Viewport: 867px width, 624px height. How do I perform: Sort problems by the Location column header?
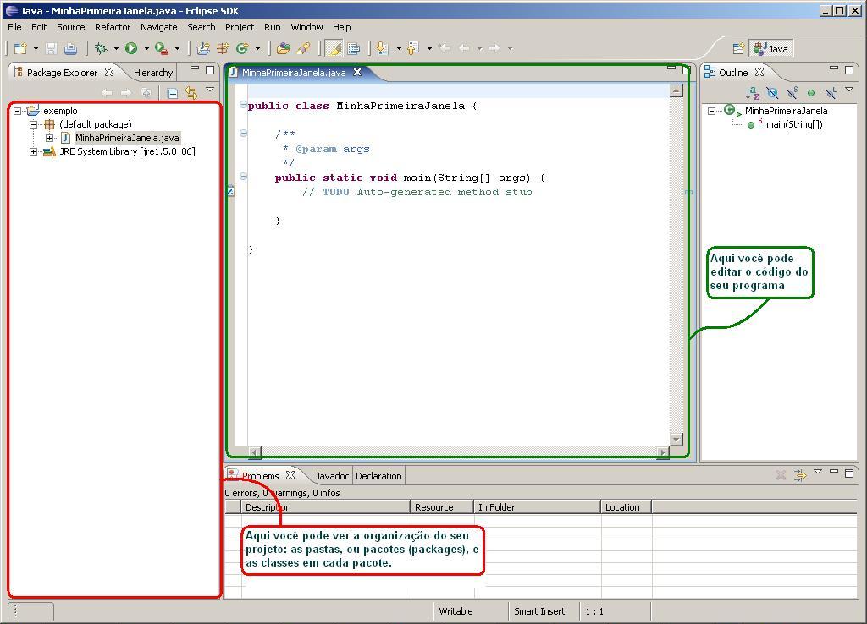point(626,507)
